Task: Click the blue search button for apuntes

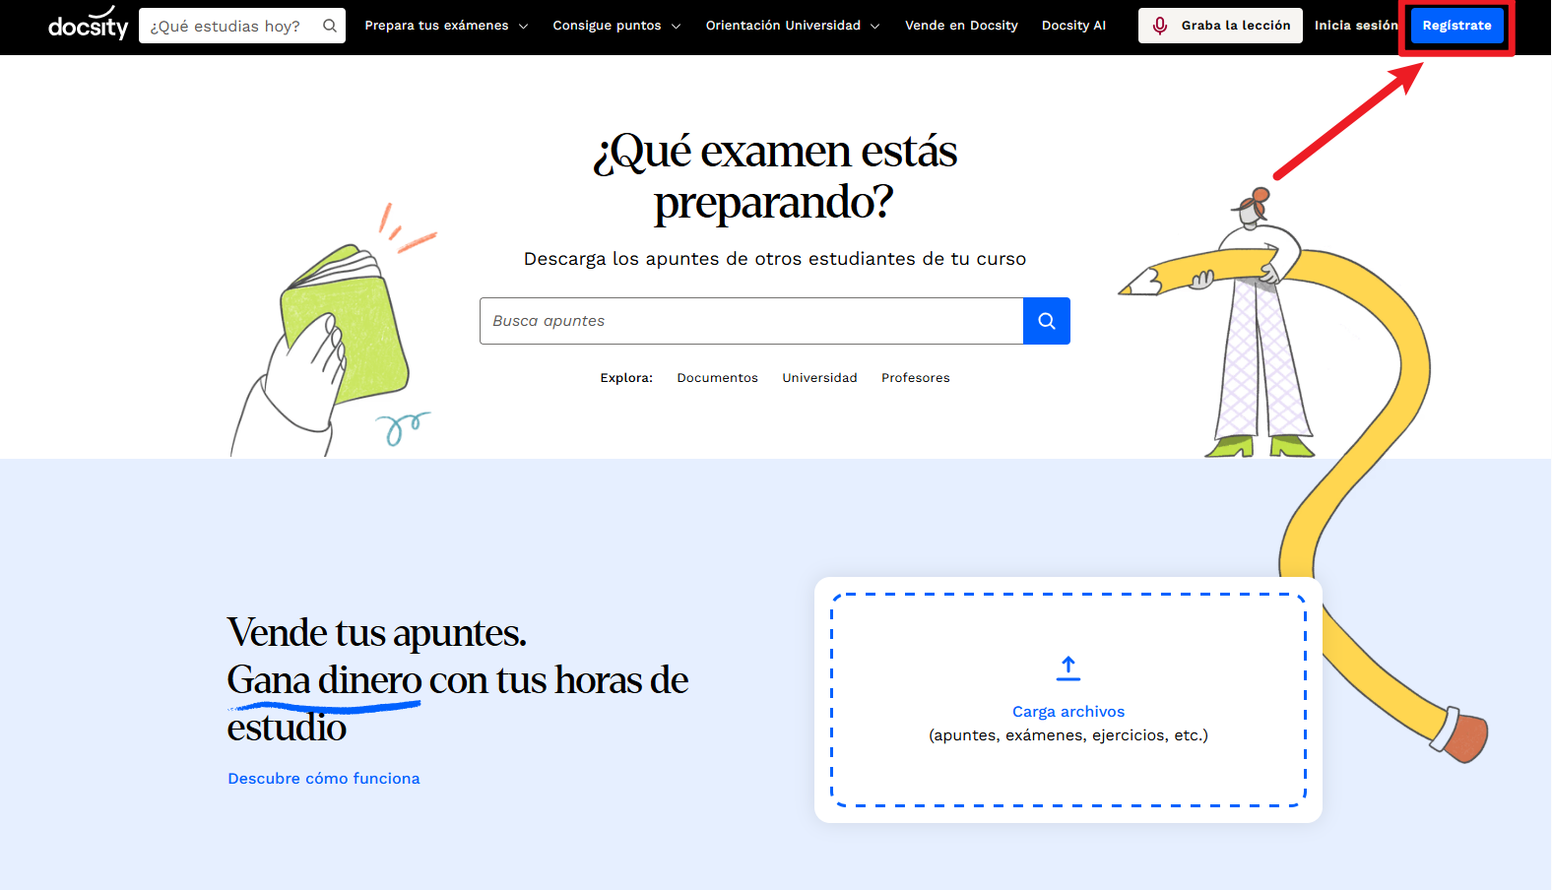Action: point(1047,321)
